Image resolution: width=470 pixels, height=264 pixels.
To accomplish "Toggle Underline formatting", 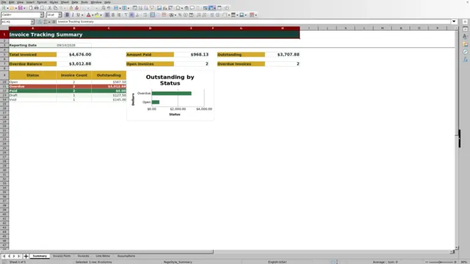I will click(78, 15).
